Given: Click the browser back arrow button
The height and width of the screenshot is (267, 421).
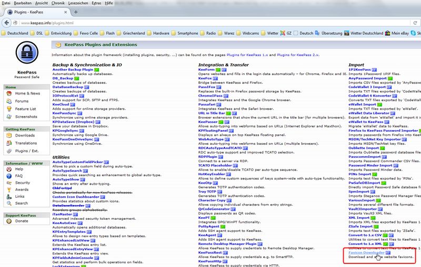Looking at the screenshot, I should (x=7, y=23).
